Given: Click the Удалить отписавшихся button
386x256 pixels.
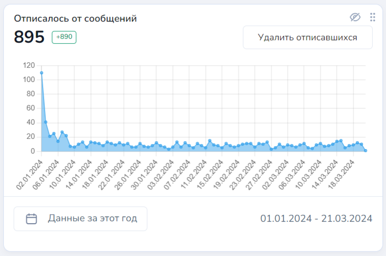Looking at the screenshot, I should (x=308, y=37).
